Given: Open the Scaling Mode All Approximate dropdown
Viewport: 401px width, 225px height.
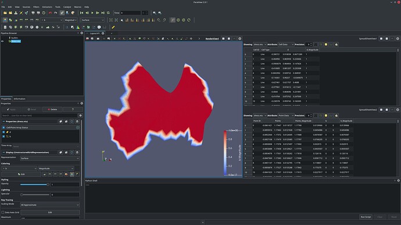Looking at the screenshot, I should coord(49,205).
